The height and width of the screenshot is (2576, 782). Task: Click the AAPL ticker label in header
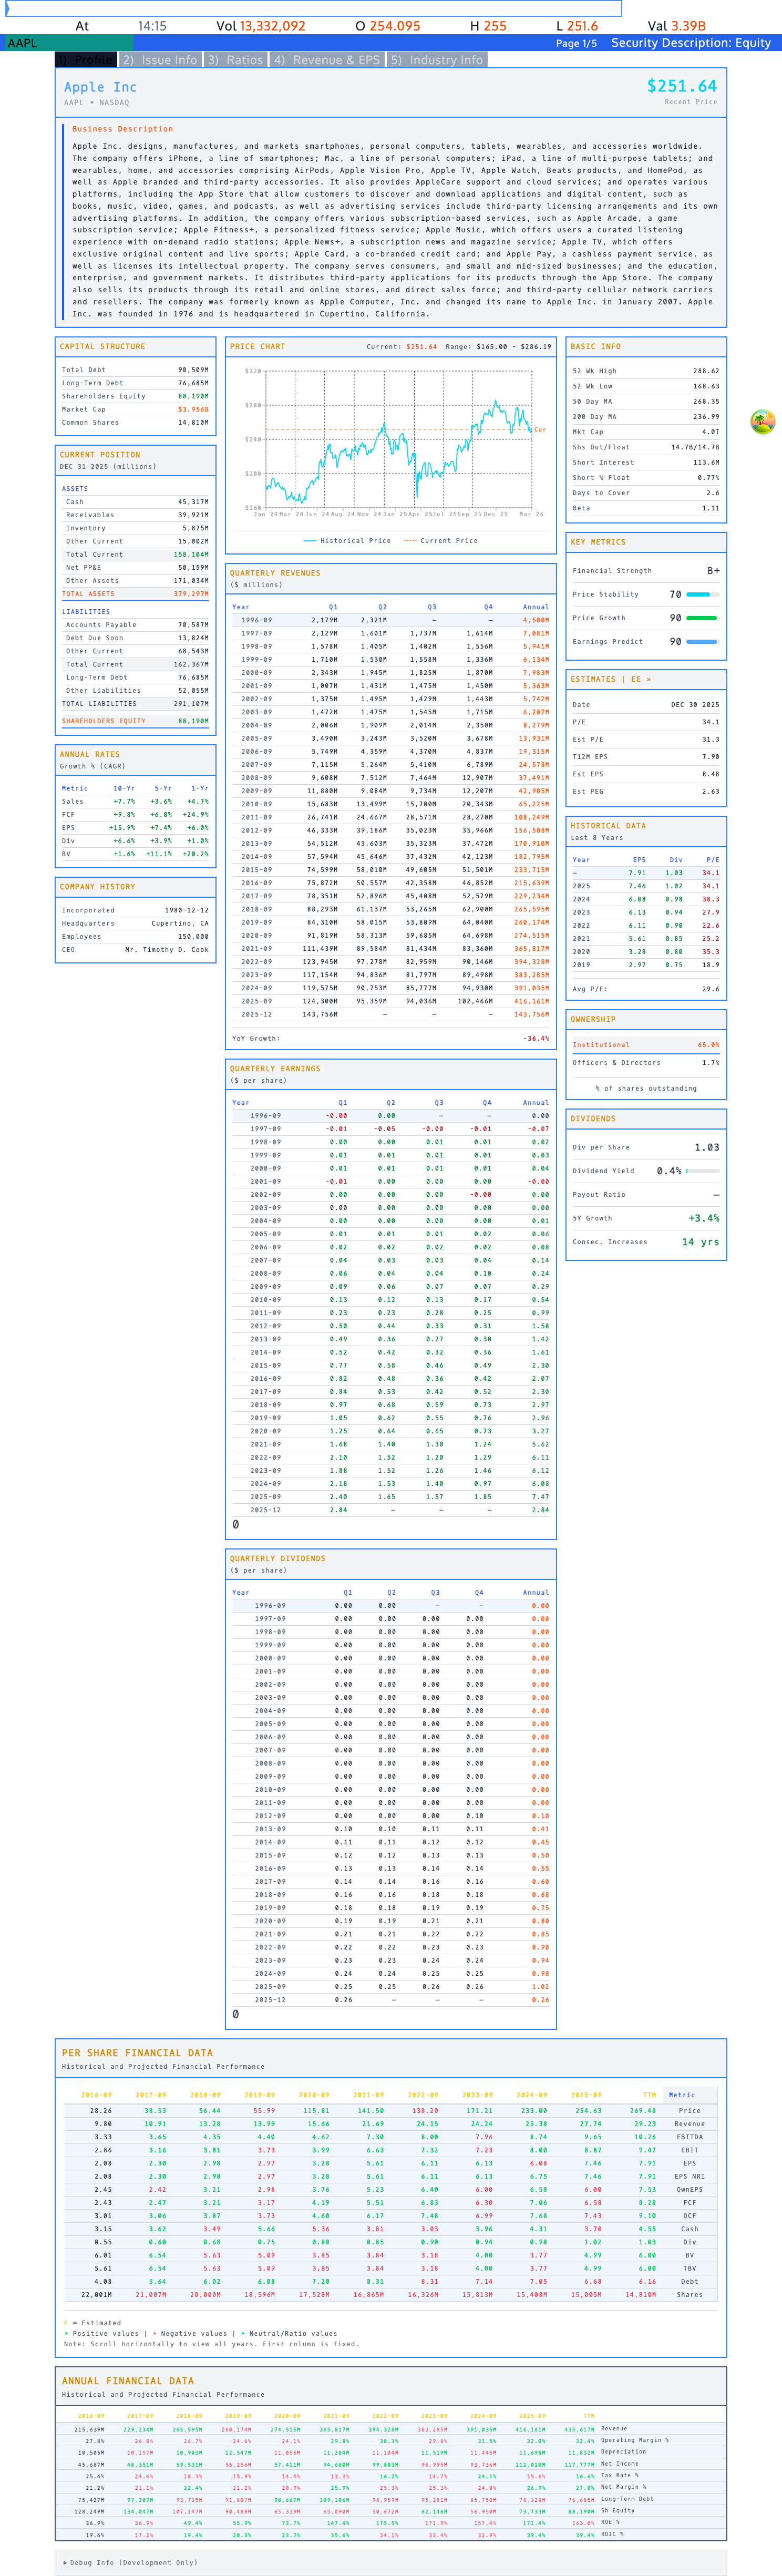(x=22, y=43)
